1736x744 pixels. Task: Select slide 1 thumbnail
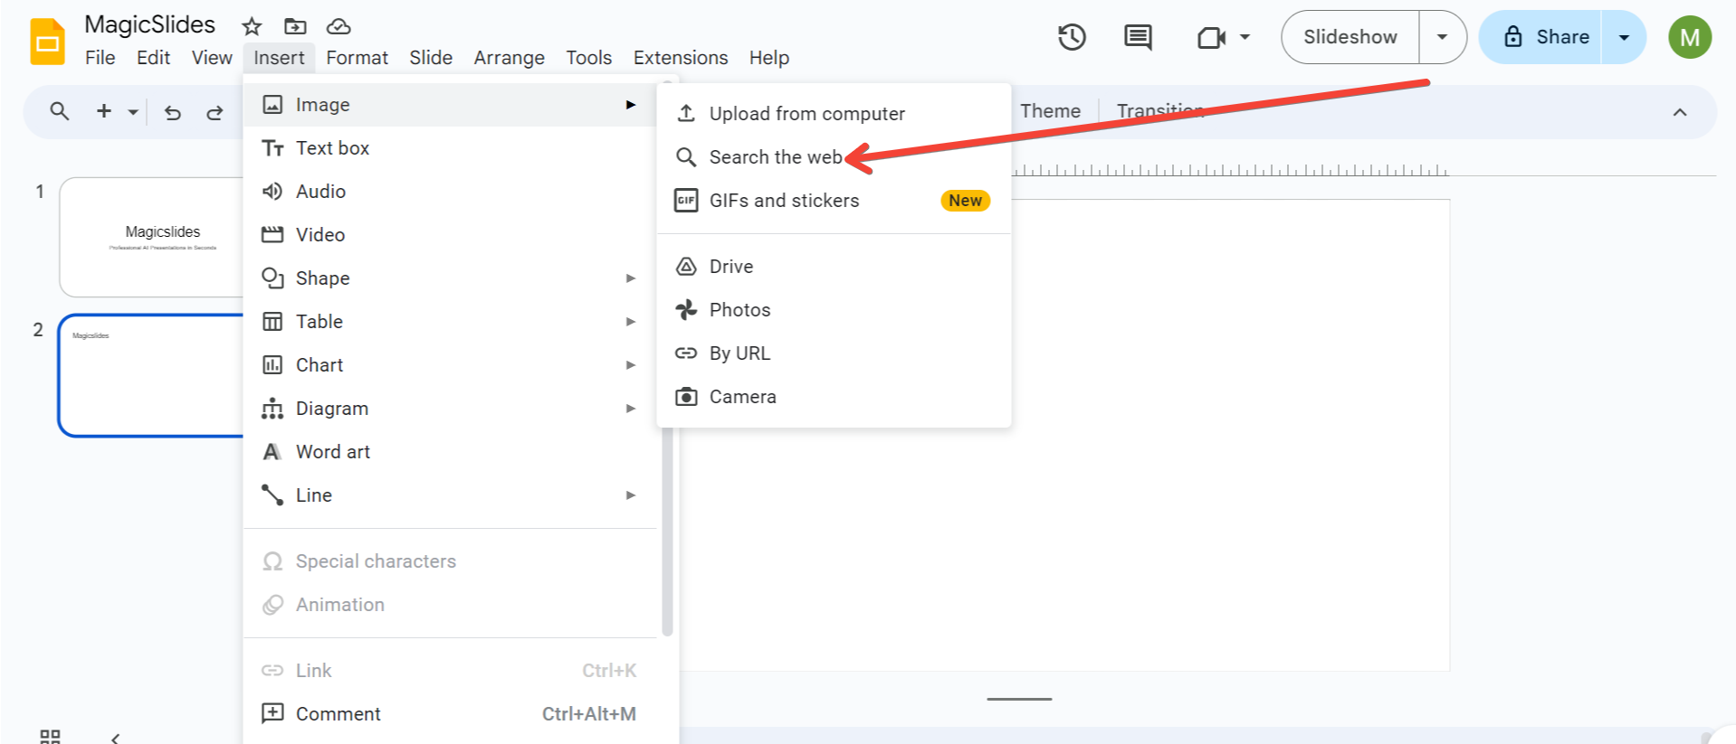[152, 237]
